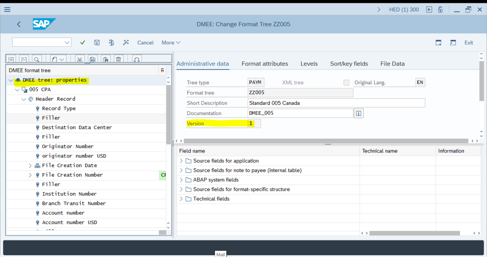
Task: Click the tree vertical scrollbar thumb
Action: pyautogui.click(x=168, y=115)
